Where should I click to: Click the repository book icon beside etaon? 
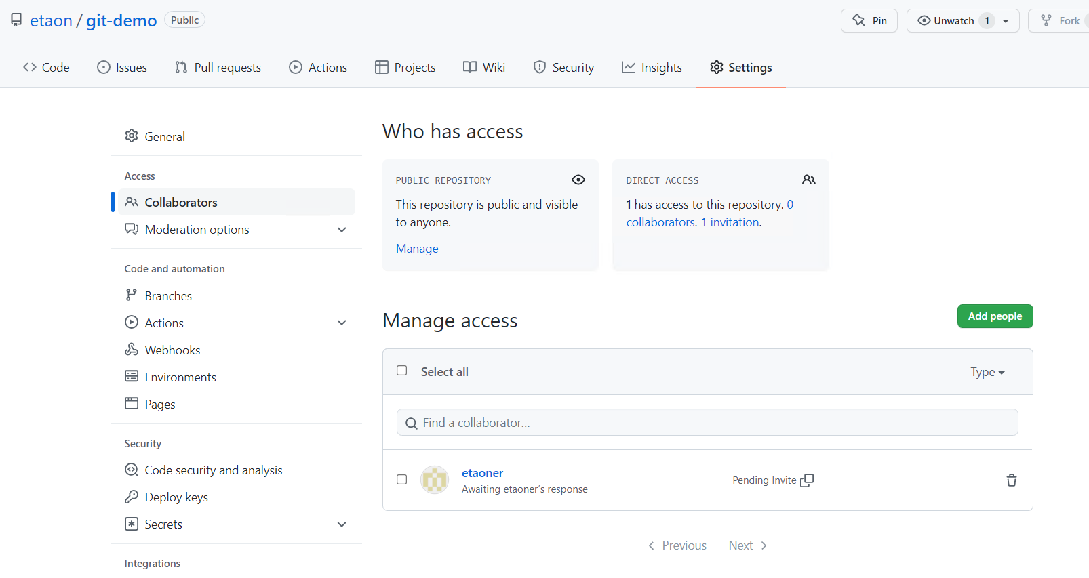pyautogui.click(x=16, y=20)
